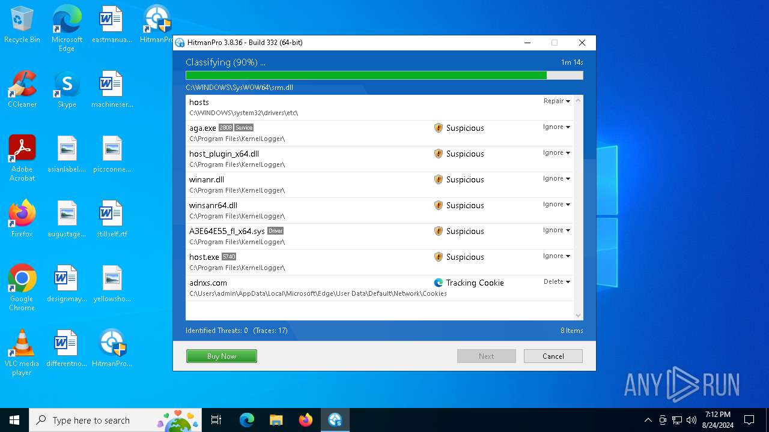769x432 pixels.
Task: Open the picsconne image file icon
Action: [112, 155]
